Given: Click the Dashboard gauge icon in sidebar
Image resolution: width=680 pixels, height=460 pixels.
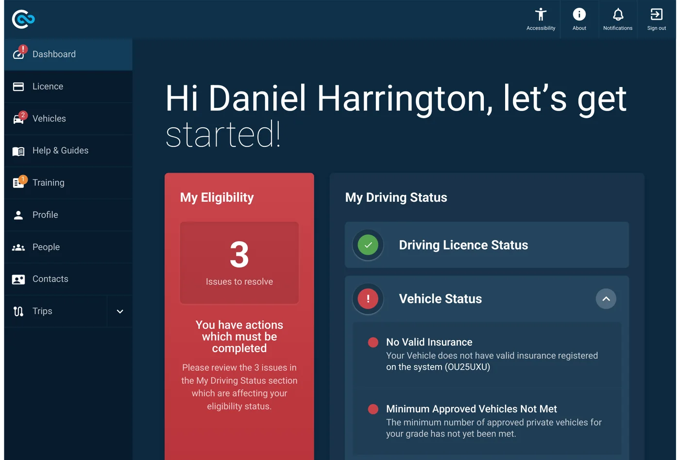Looking at the screenshot, I should (18, 54).
